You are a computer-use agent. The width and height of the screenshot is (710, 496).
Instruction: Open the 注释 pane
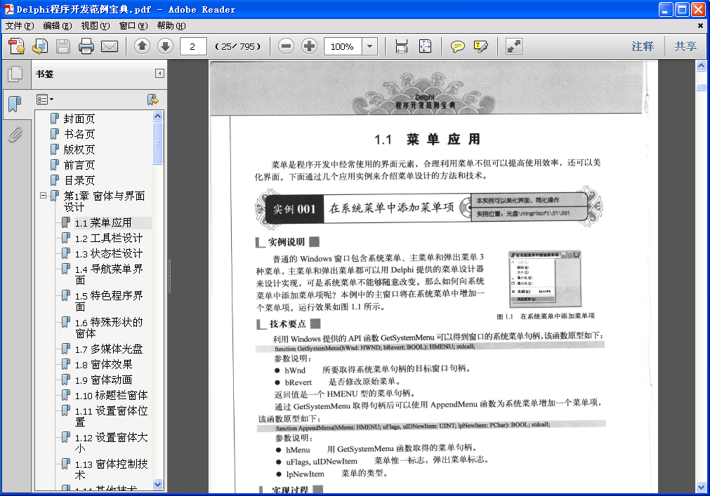click(643, 46)
